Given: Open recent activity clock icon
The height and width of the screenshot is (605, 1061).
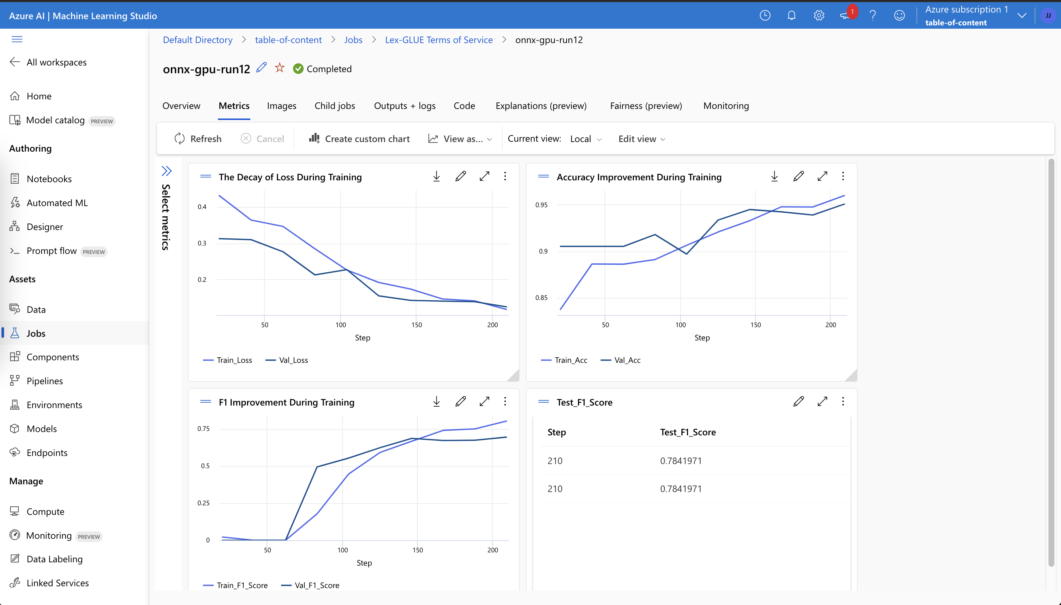Looking at the screenshot, I should (765, 16).
